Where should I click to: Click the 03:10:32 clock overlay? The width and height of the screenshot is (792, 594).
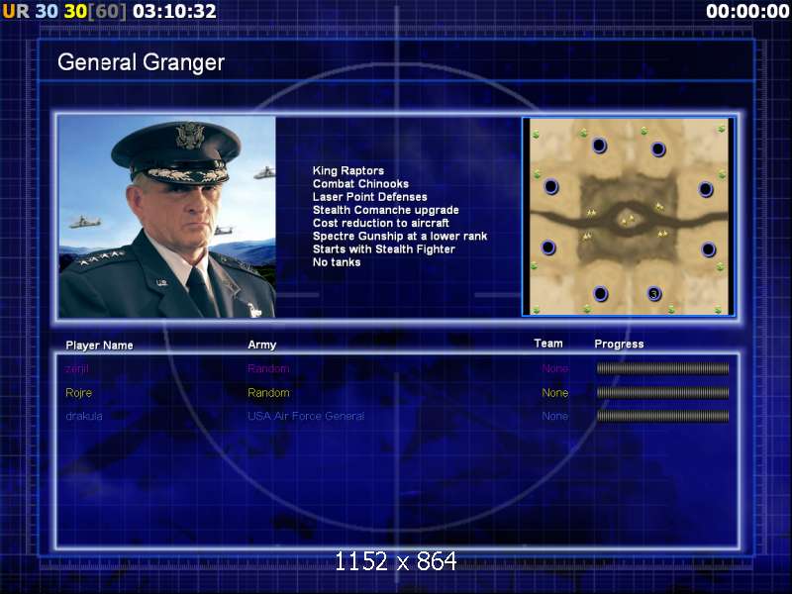click(x=175, y=11)
